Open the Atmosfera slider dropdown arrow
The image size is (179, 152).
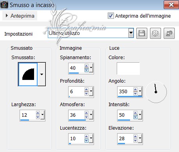(x=91, y=114)
